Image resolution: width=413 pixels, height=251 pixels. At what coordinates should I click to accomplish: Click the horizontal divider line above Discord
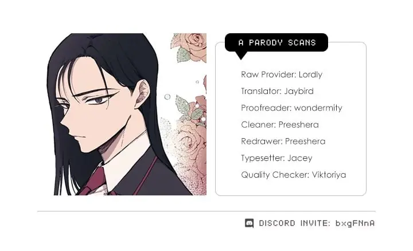click(206, 211)
